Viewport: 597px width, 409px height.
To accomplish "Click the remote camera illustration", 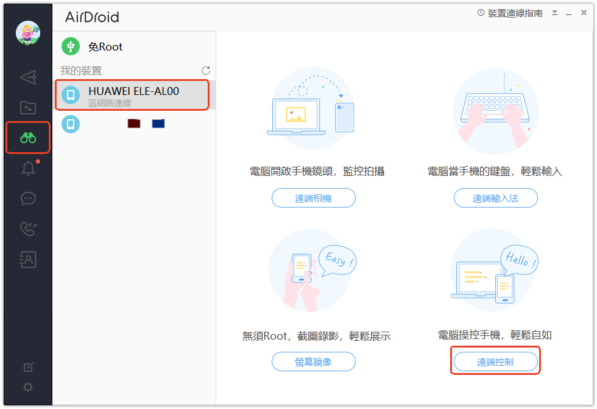I will click(312, 108).
